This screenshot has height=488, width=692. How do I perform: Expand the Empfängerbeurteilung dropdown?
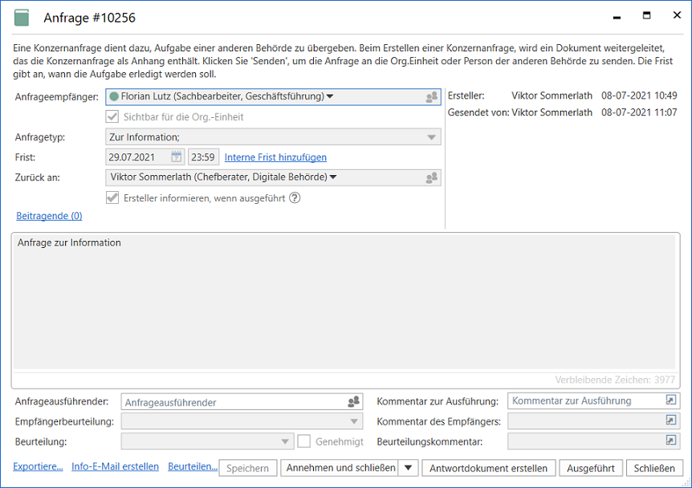[355, 421]
